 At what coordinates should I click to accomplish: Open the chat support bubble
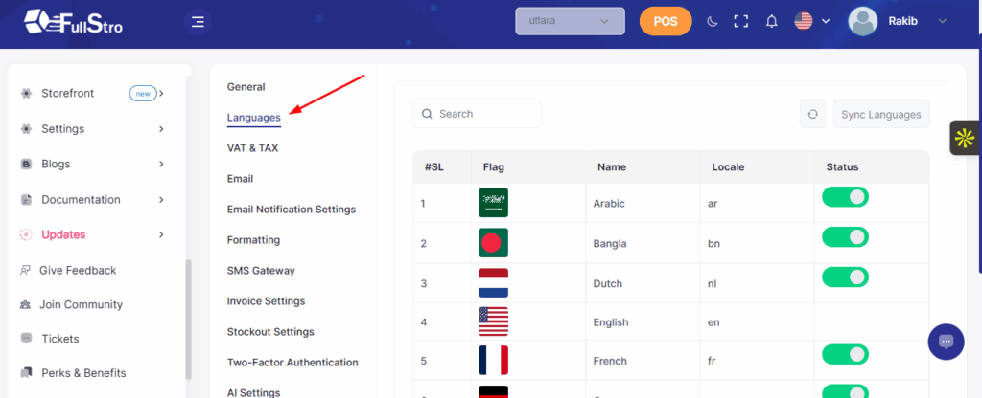(x=946, y=342)
